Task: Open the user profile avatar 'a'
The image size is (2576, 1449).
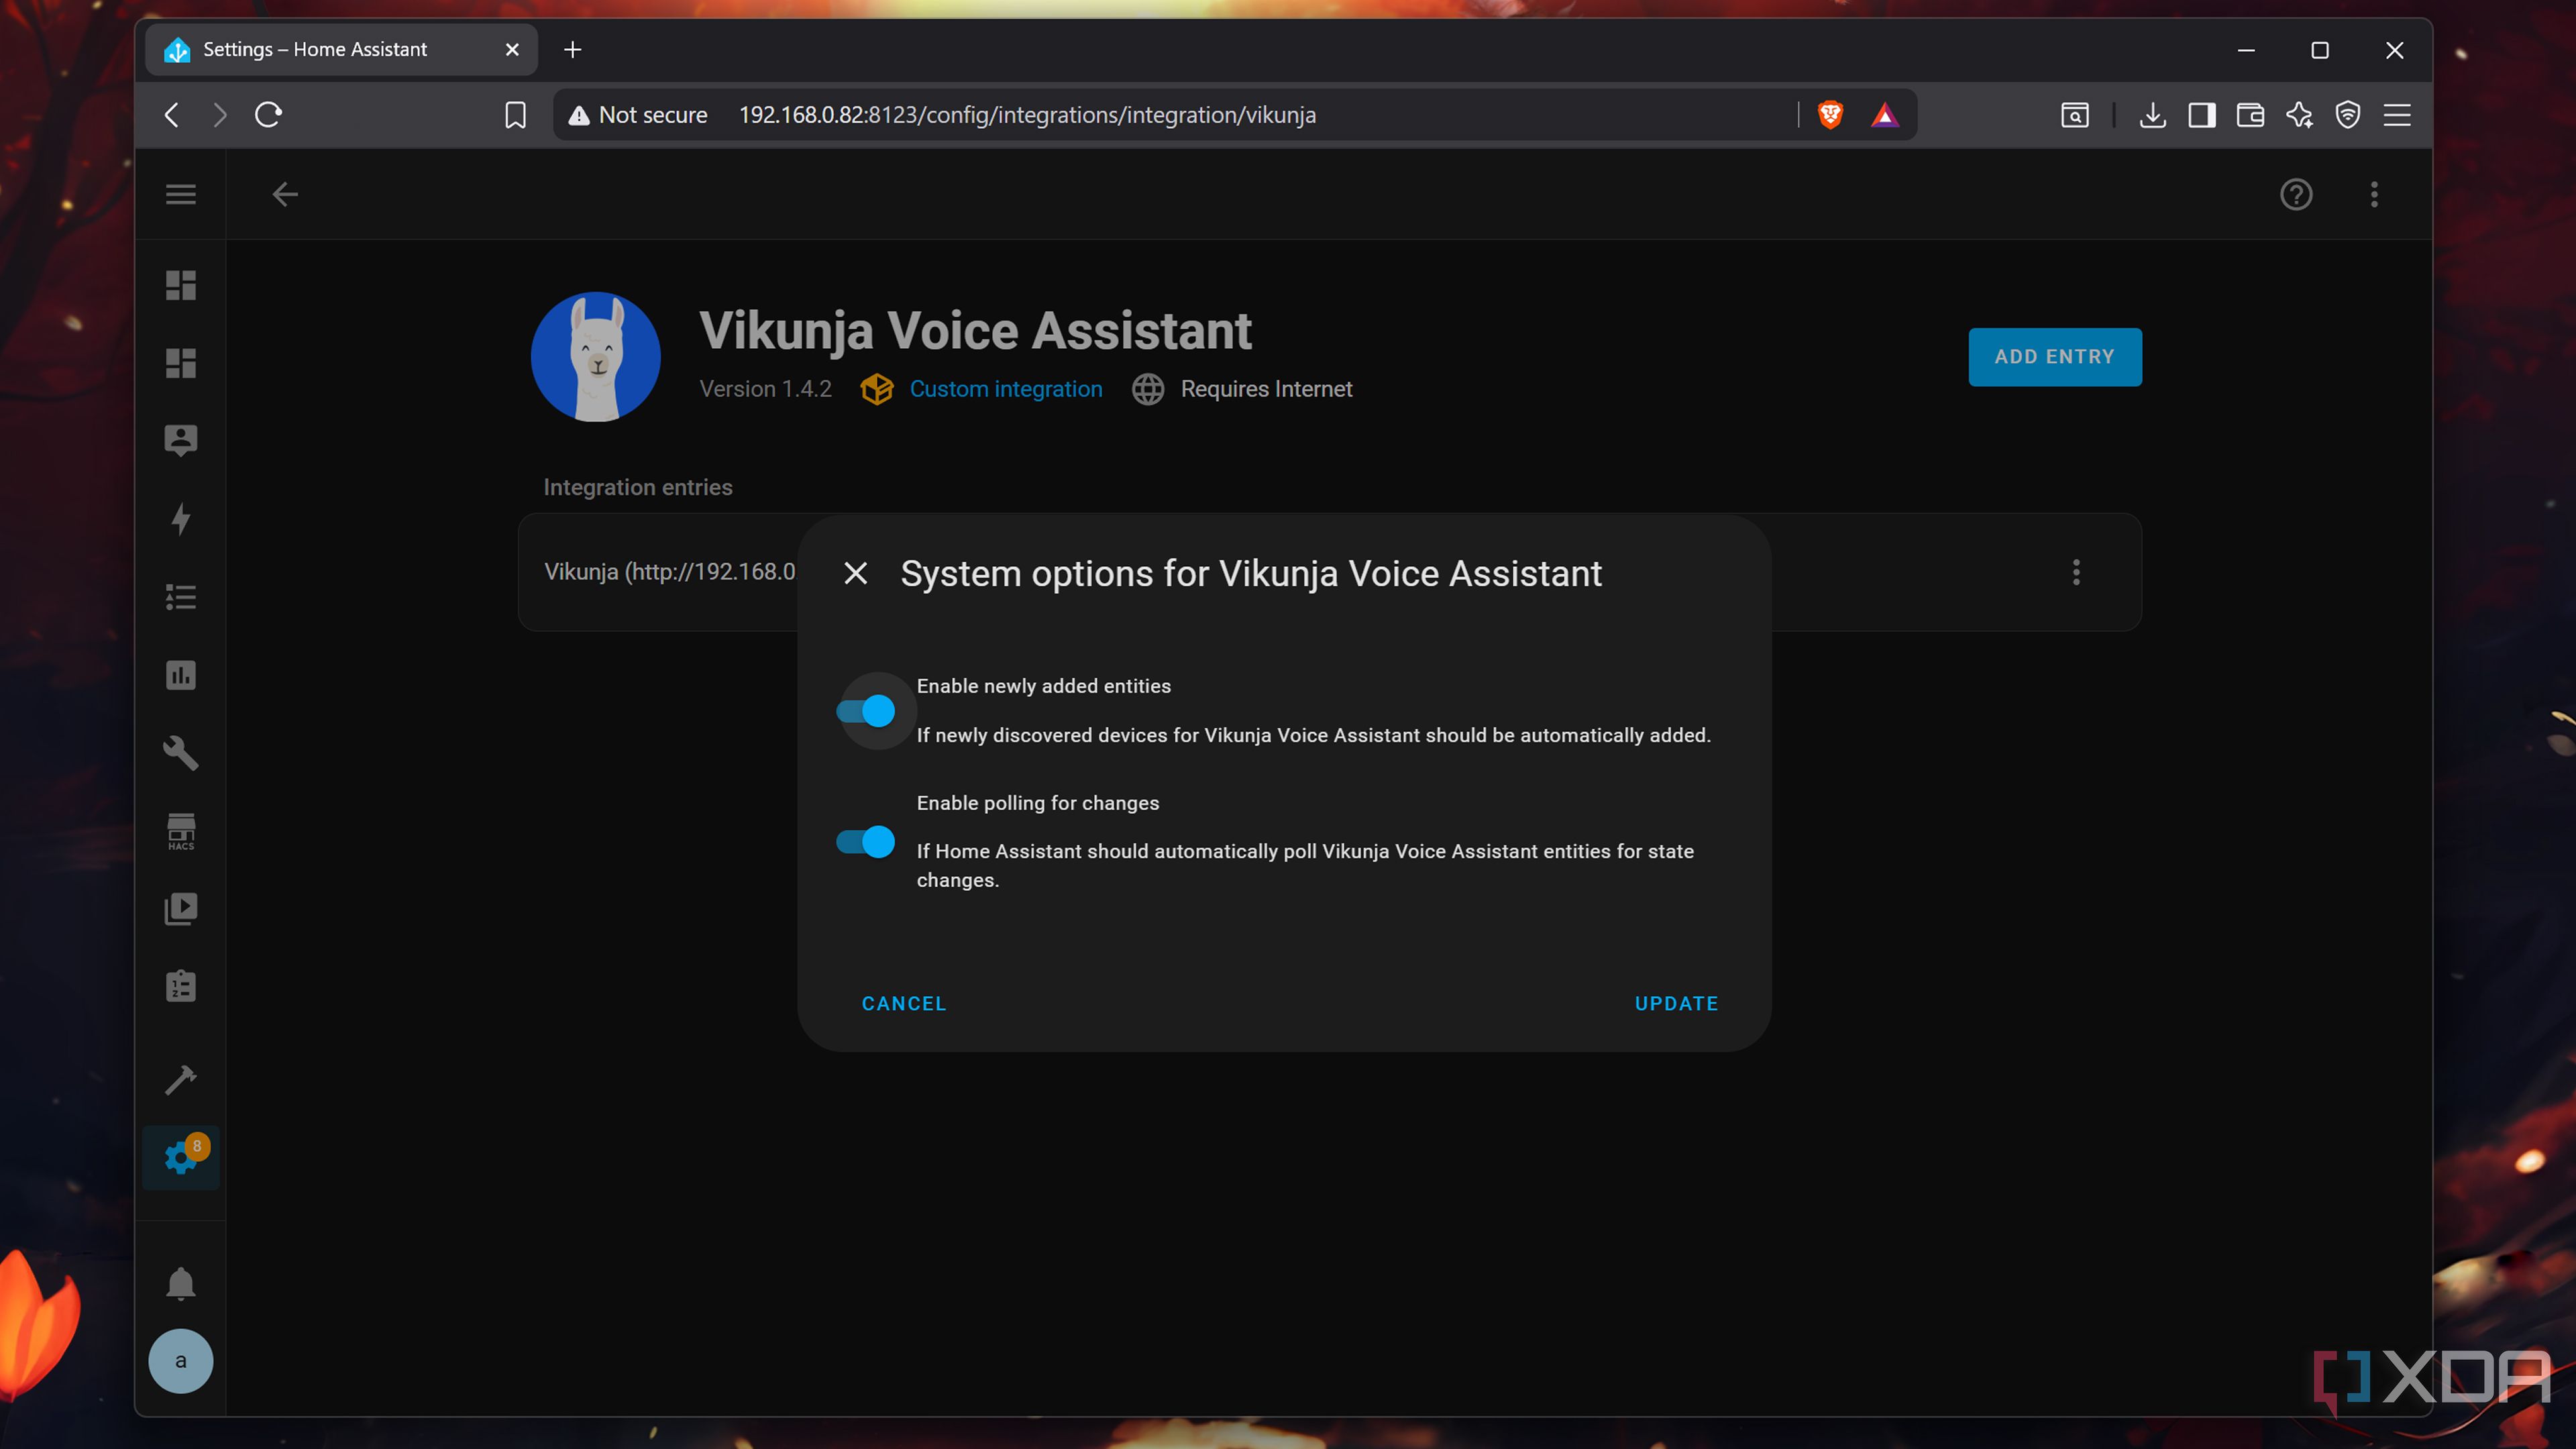Action: pos(181,1361)
